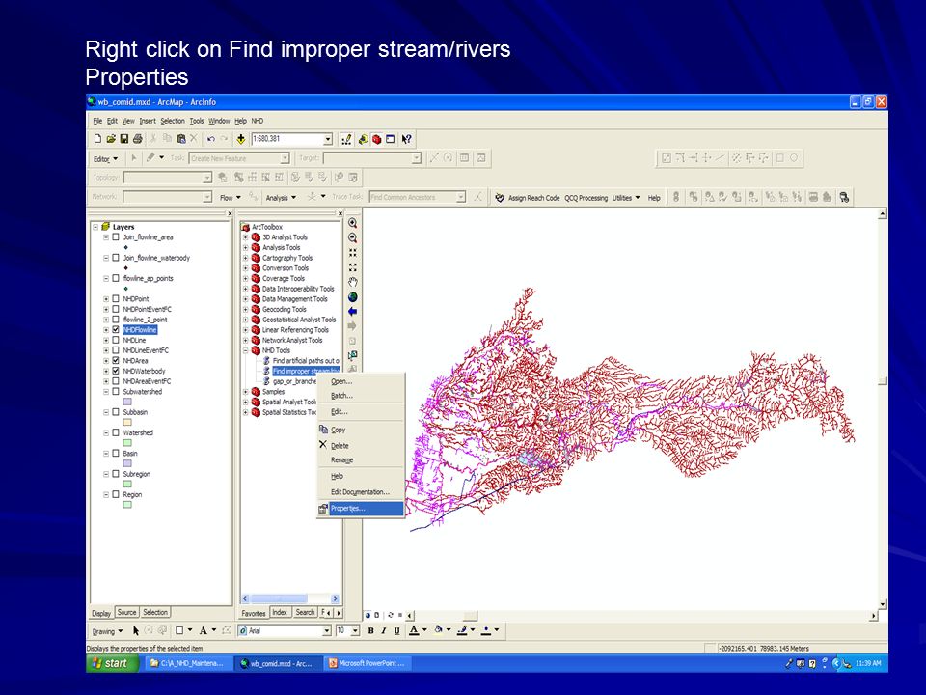Click the Open folder icon
The height and width of the screenshot is (695, 926).
111,139
